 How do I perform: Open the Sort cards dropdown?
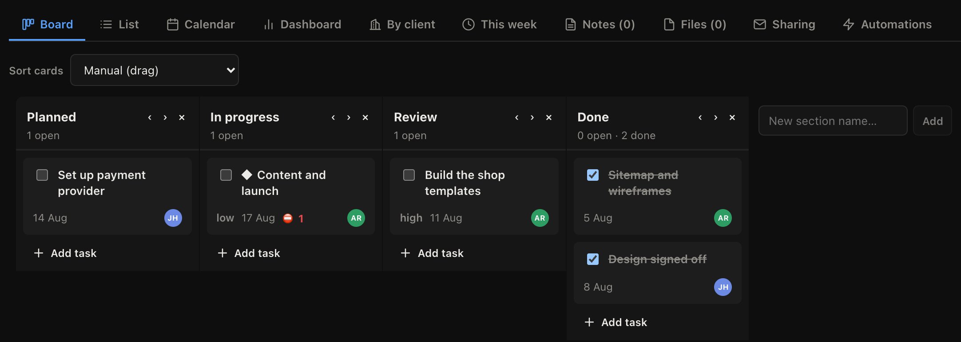pyautogui.click(x=155, y=70)
